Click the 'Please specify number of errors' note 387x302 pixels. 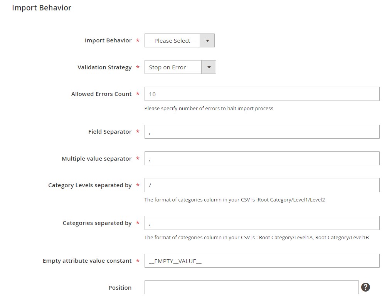click(x=209, y=109)
